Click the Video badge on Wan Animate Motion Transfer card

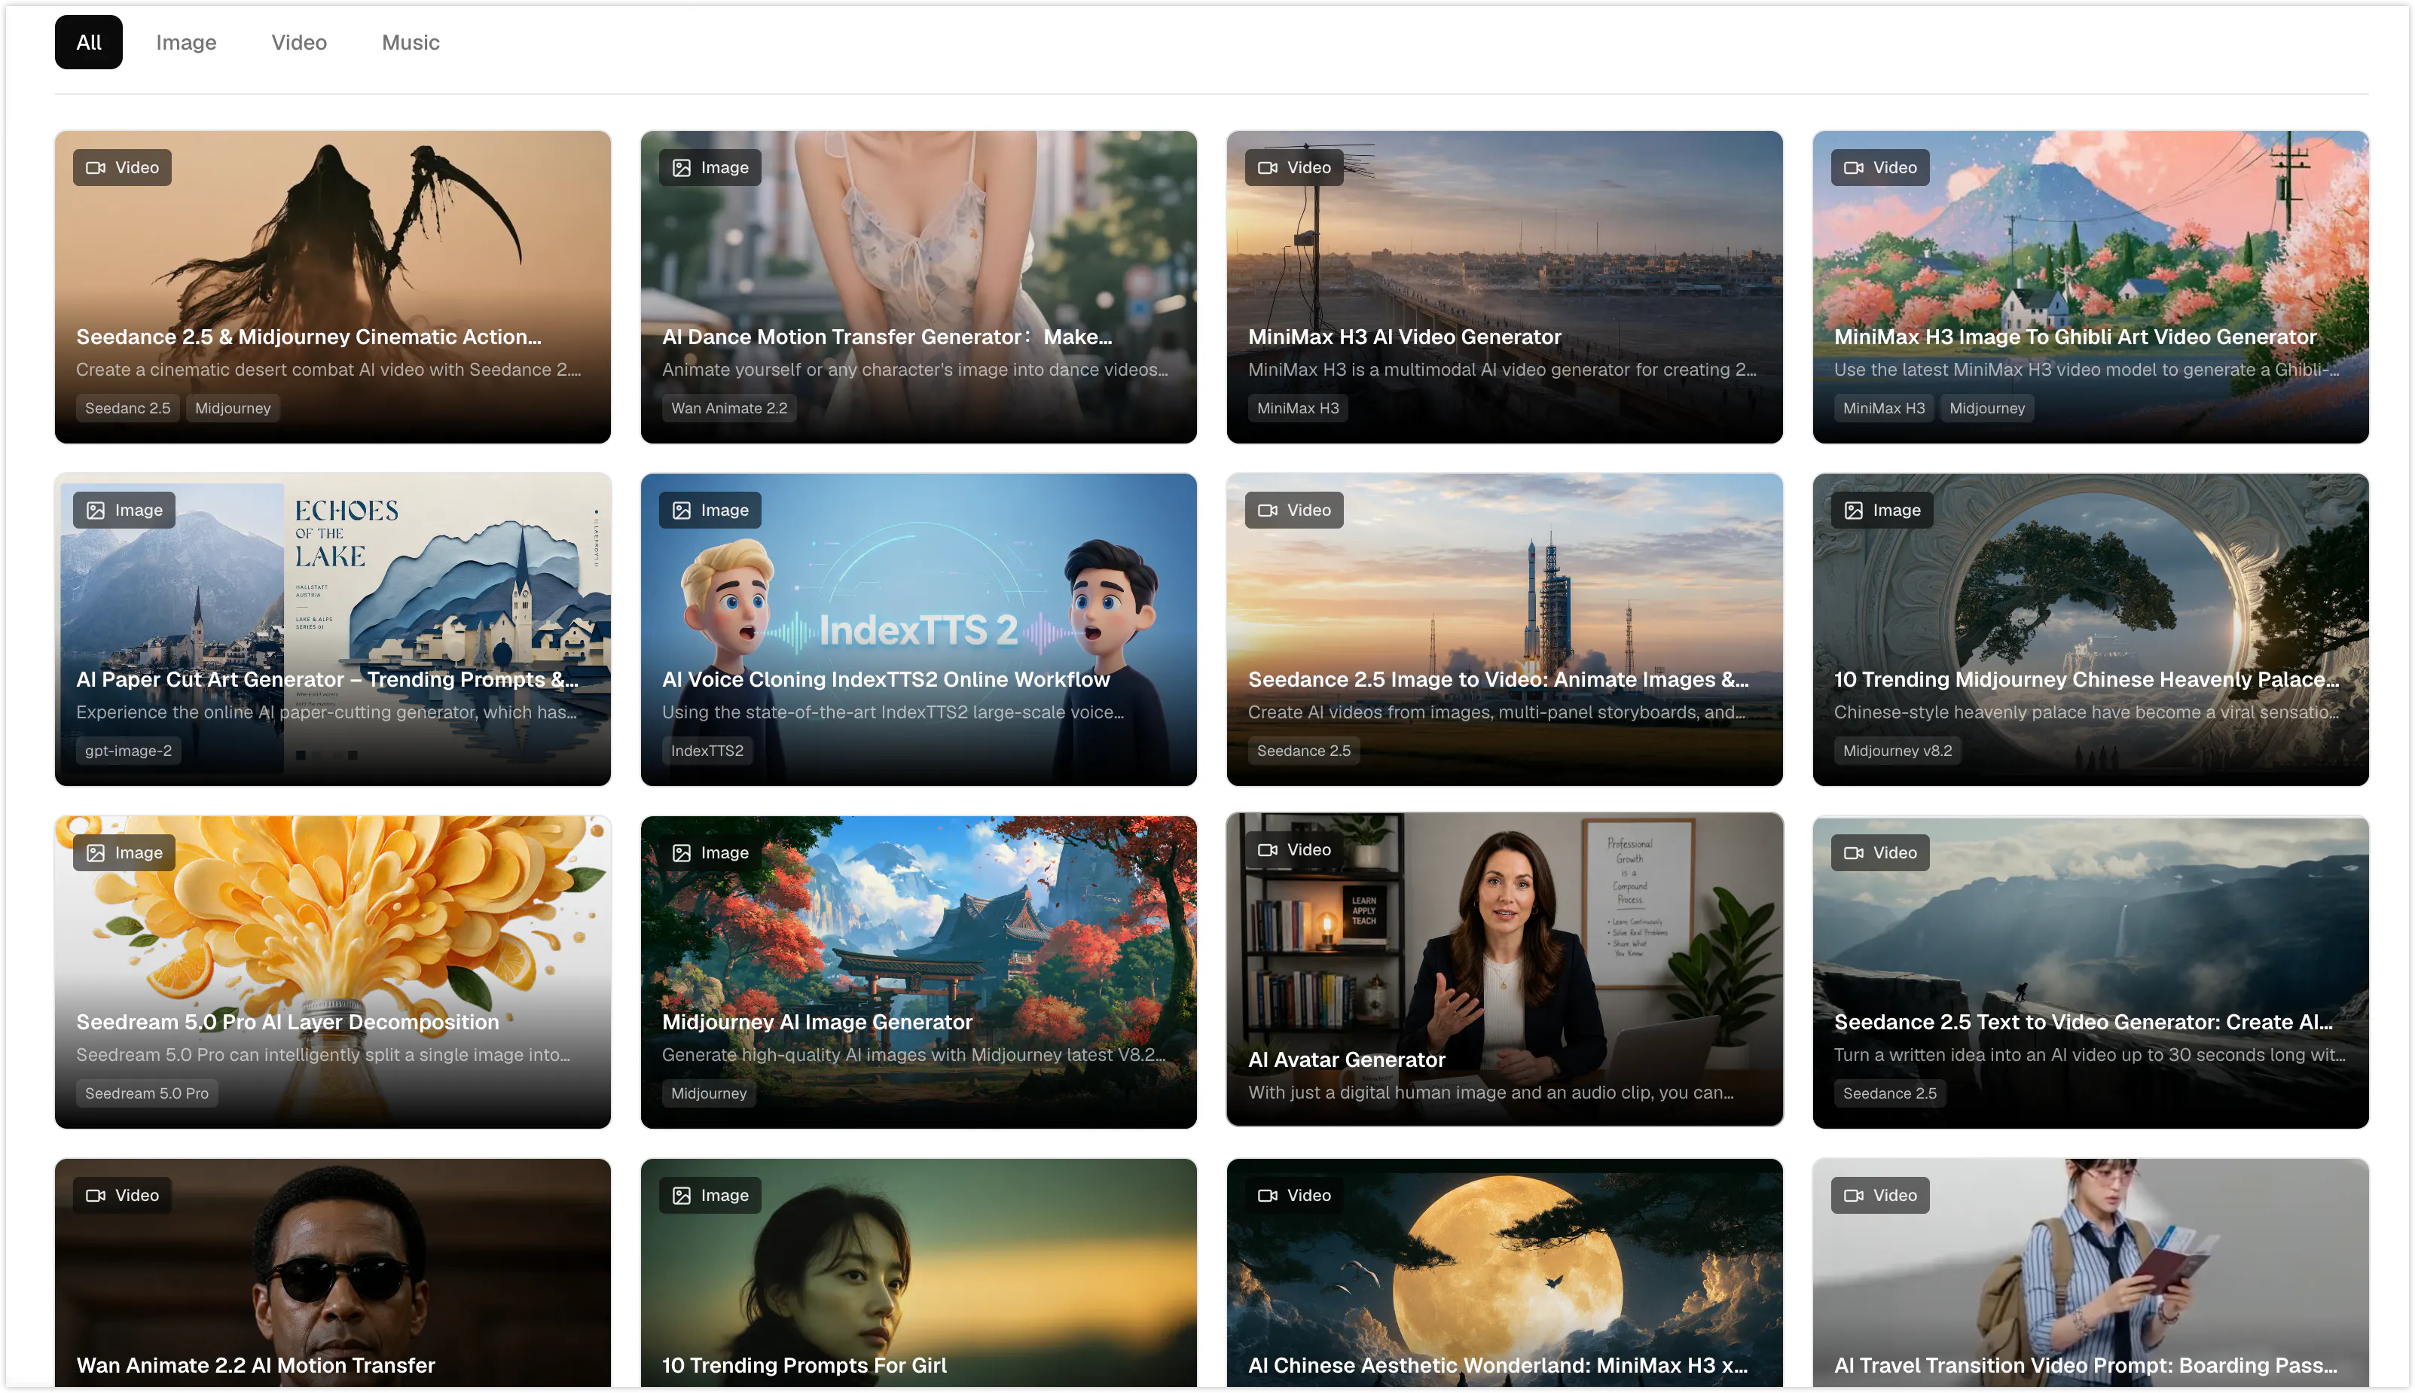point(123,1195)
